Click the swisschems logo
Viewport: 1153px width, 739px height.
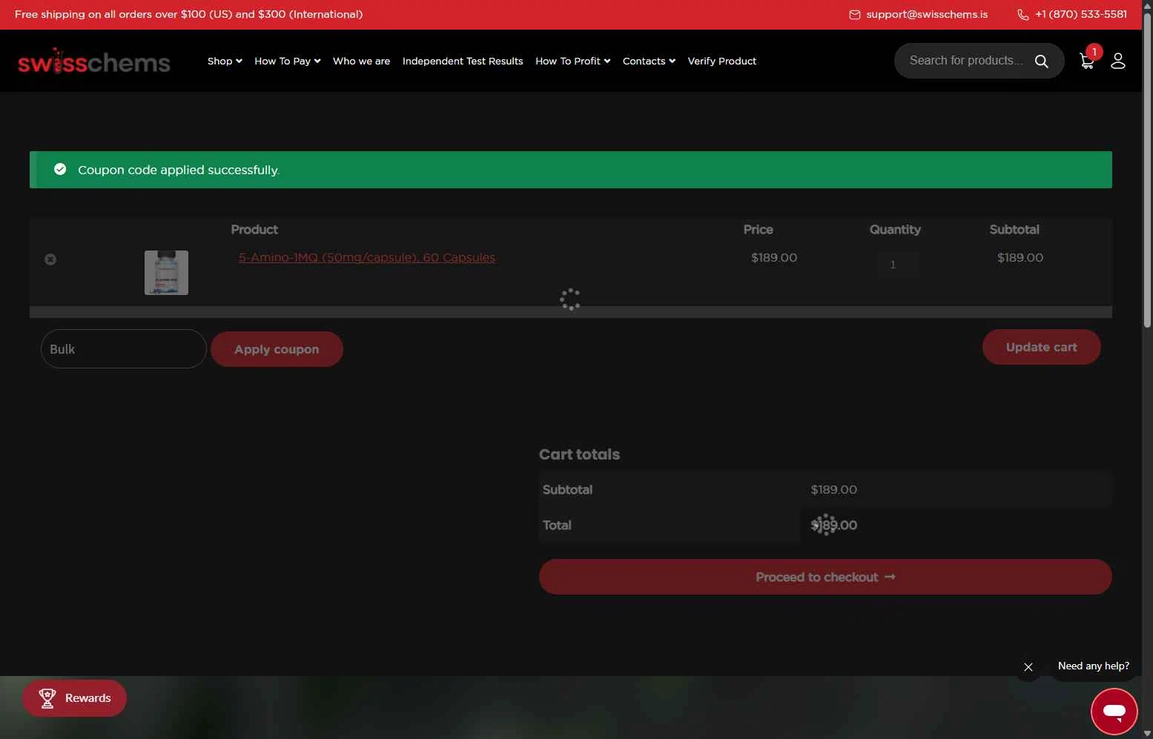(x=94, y=62)
